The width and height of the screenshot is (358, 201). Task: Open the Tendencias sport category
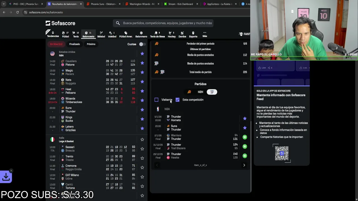(x=53, y=34)
